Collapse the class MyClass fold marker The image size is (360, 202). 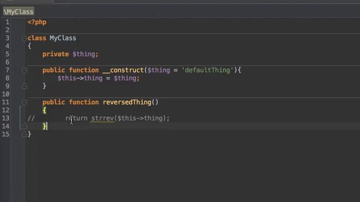point(24,38)
